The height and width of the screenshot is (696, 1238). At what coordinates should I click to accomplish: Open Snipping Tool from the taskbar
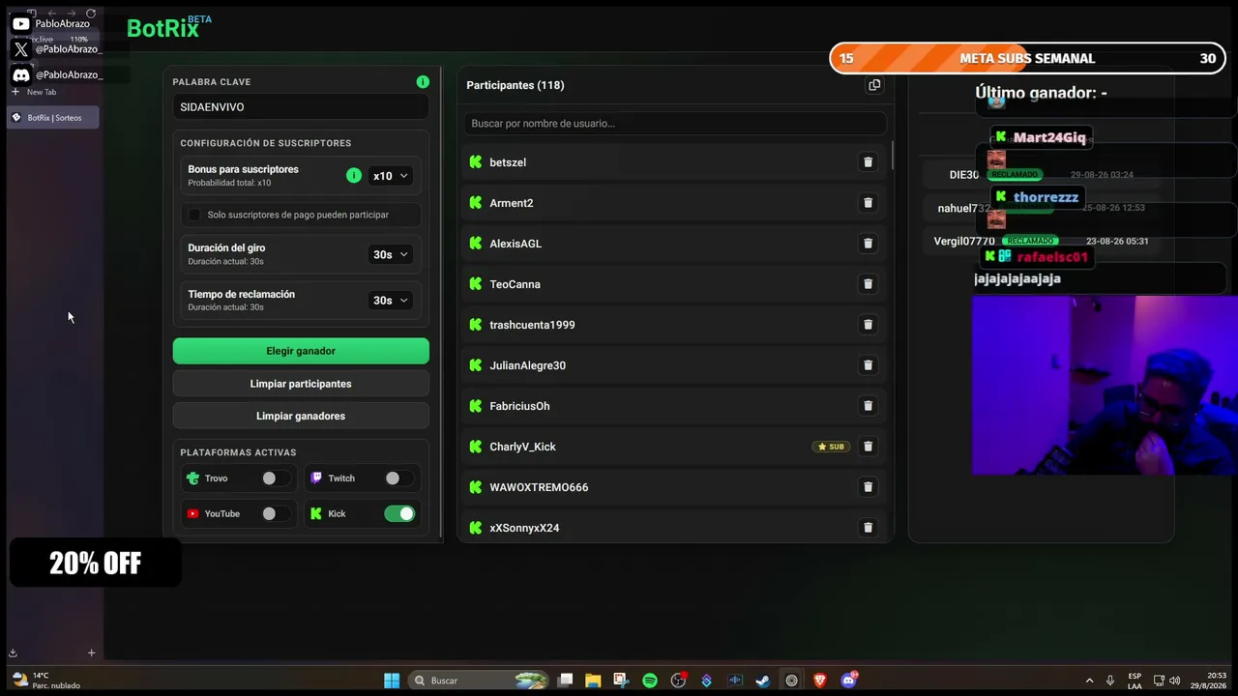[x=621, y=681]
